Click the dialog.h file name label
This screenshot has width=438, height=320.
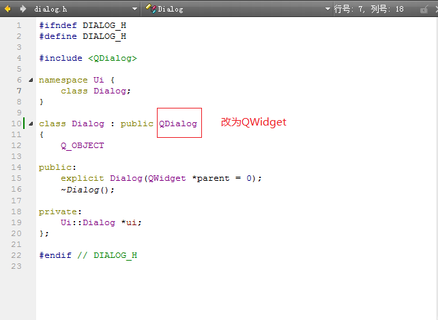50,10
